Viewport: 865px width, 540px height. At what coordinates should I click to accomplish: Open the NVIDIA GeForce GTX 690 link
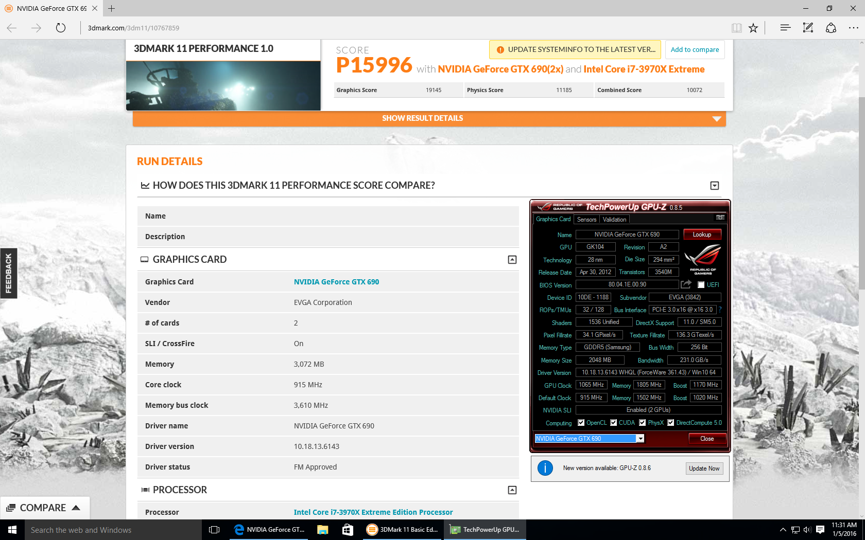tap(336, 282)
